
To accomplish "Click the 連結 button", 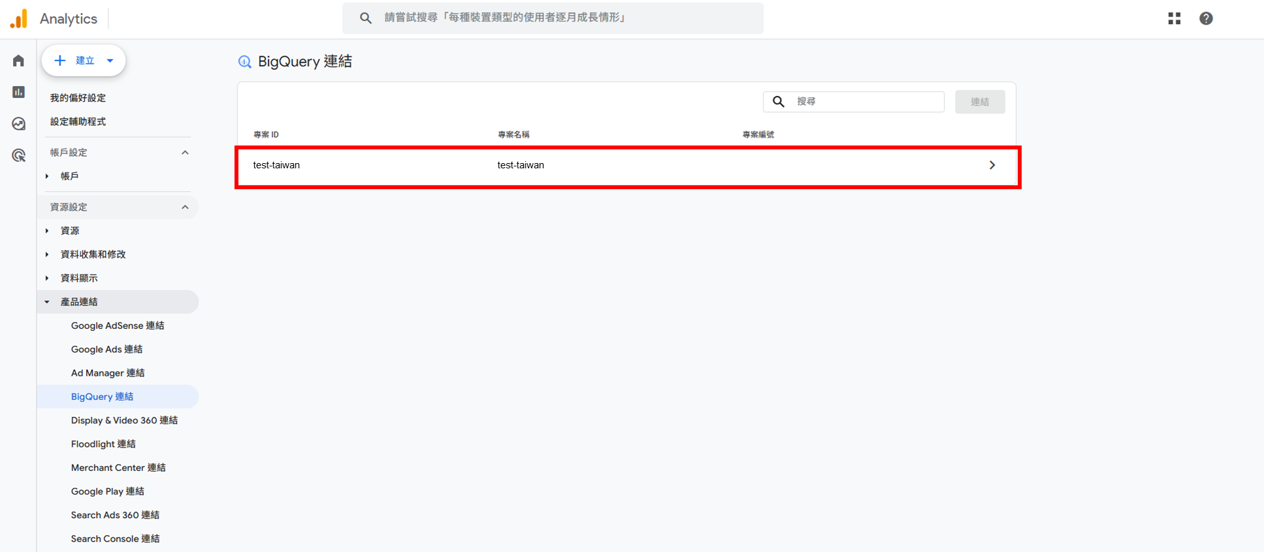I will [979, 102].
